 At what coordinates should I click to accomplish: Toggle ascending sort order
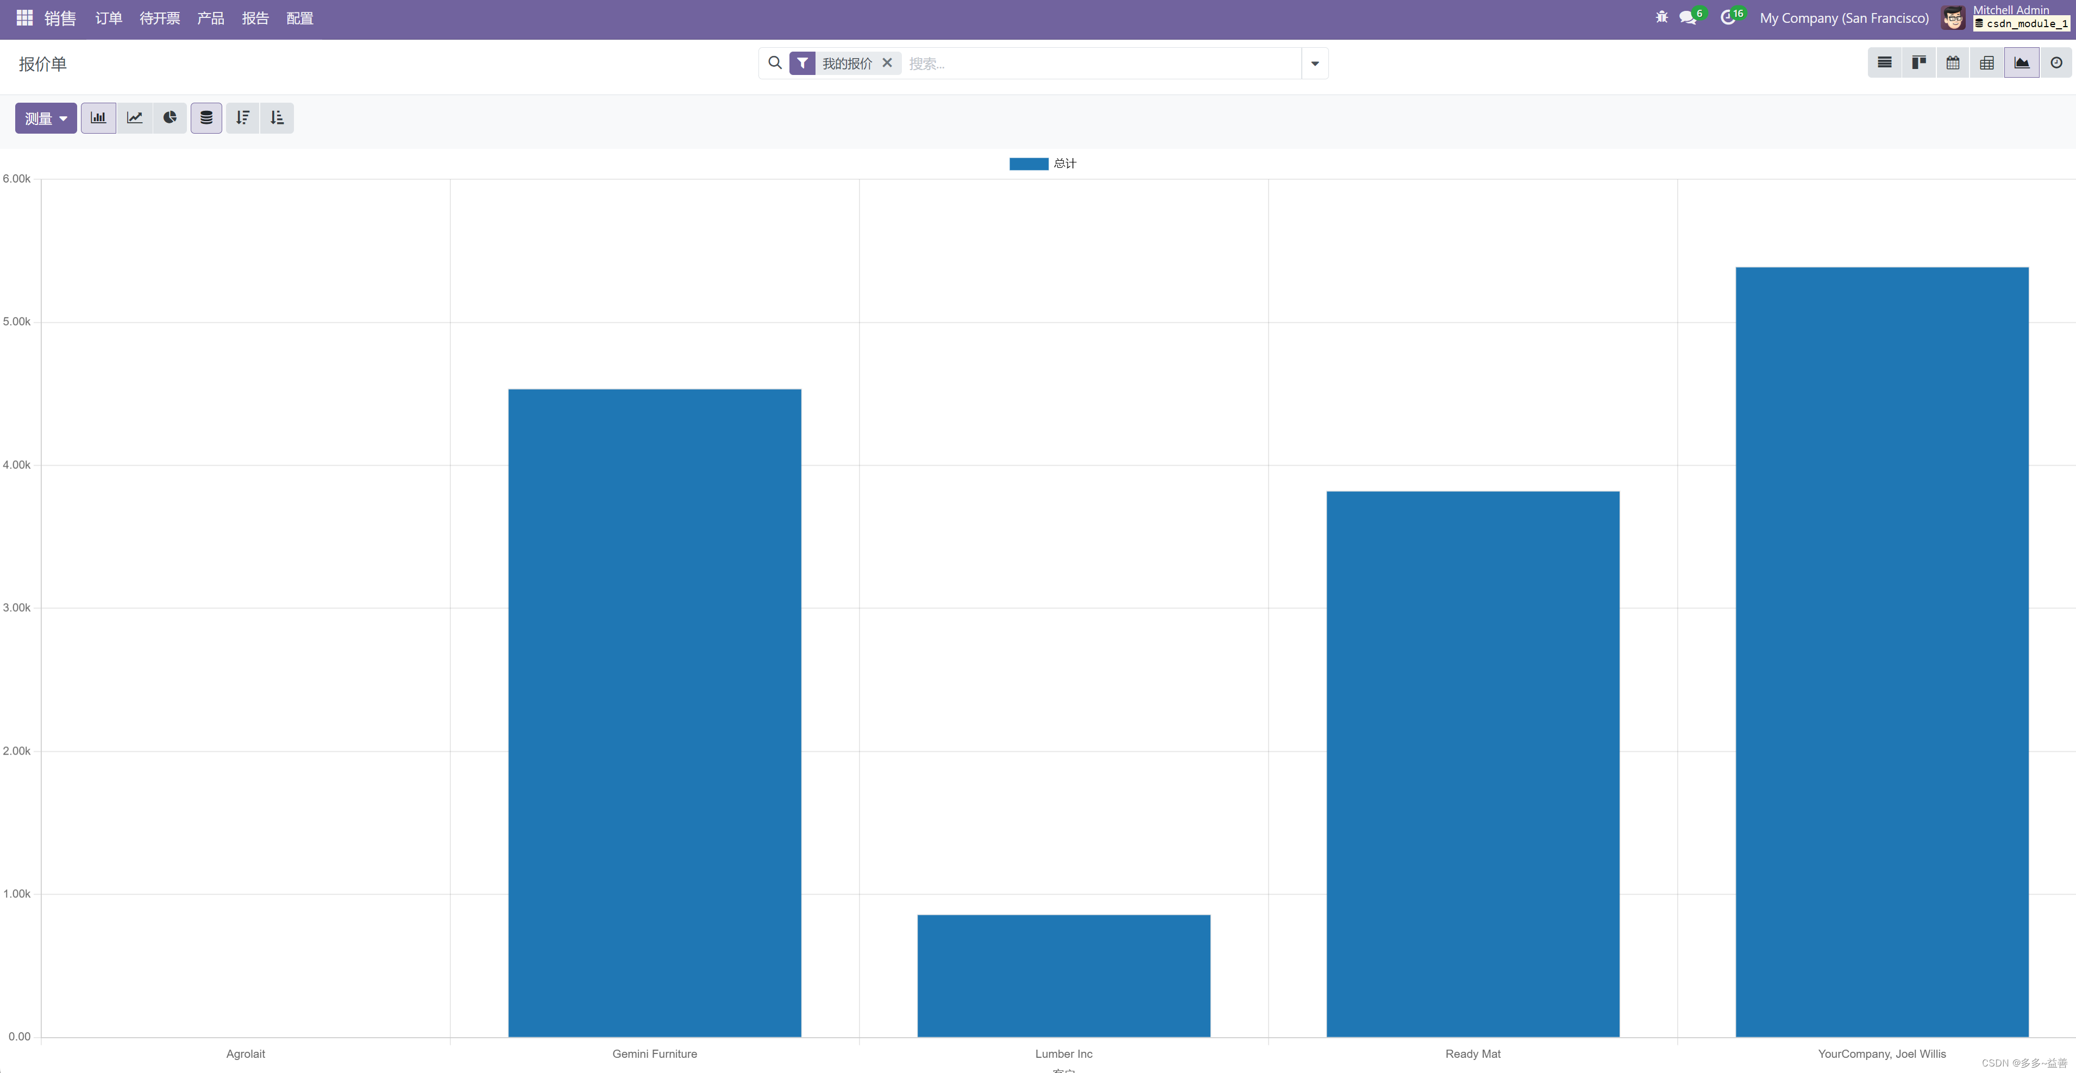tap(277, 118)
